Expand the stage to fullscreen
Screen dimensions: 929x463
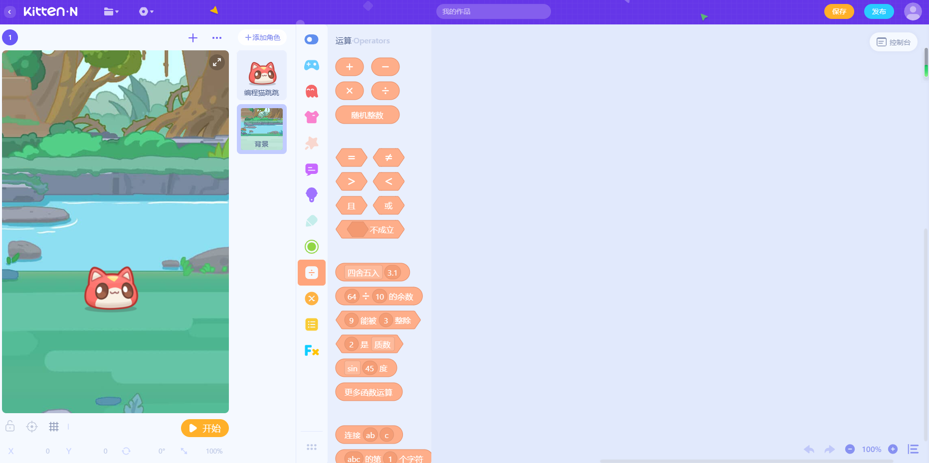216,62
